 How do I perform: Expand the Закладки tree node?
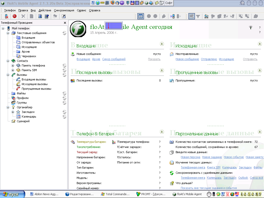coord(13,112)
